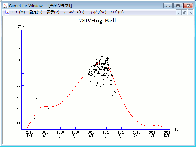This screenshot has width=196, height=147.
Task: Click the data point near magnitude 21 after 2019 9/1
Action: (49, 109)
